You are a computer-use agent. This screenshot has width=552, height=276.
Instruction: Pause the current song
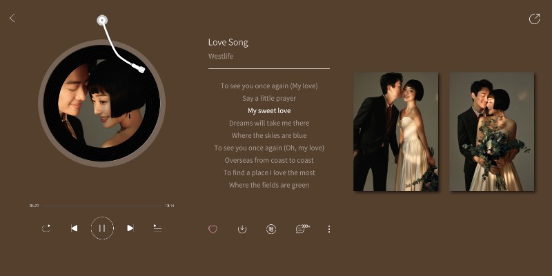click(x=102, y=228)
